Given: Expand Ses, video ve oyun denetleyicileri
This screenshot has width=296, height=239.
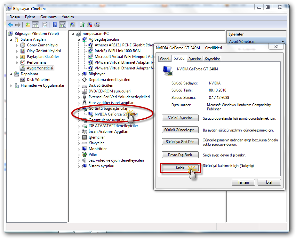Looking at the screenshot, I should tap(79, 161).
